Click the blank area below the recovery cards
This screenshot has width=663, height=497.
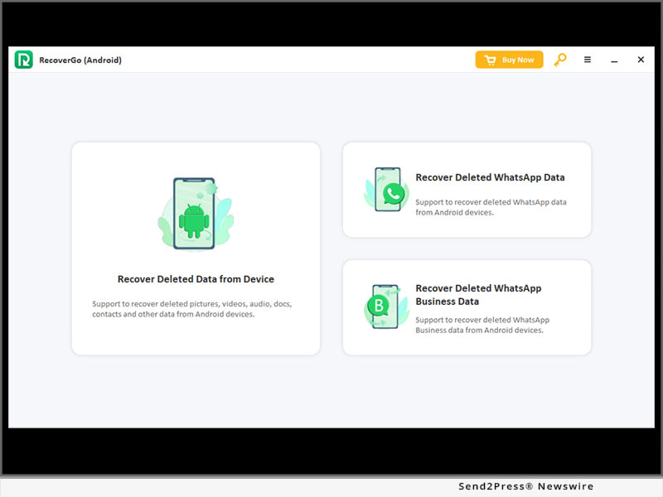click(x=331, y=393)
